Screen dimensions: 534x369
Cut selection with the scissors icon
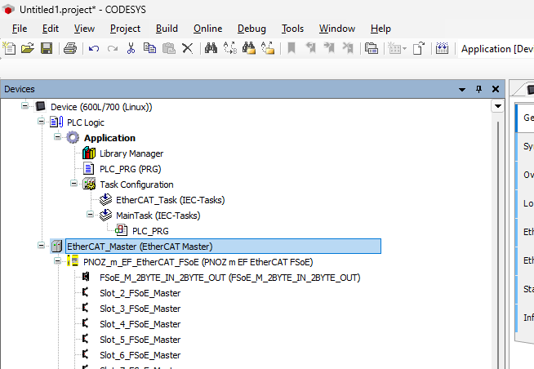click(131, 48)
